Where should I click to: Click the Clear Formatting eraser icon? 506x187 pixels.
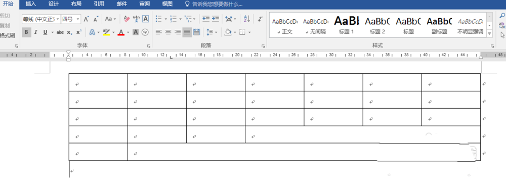coord(127,19)
